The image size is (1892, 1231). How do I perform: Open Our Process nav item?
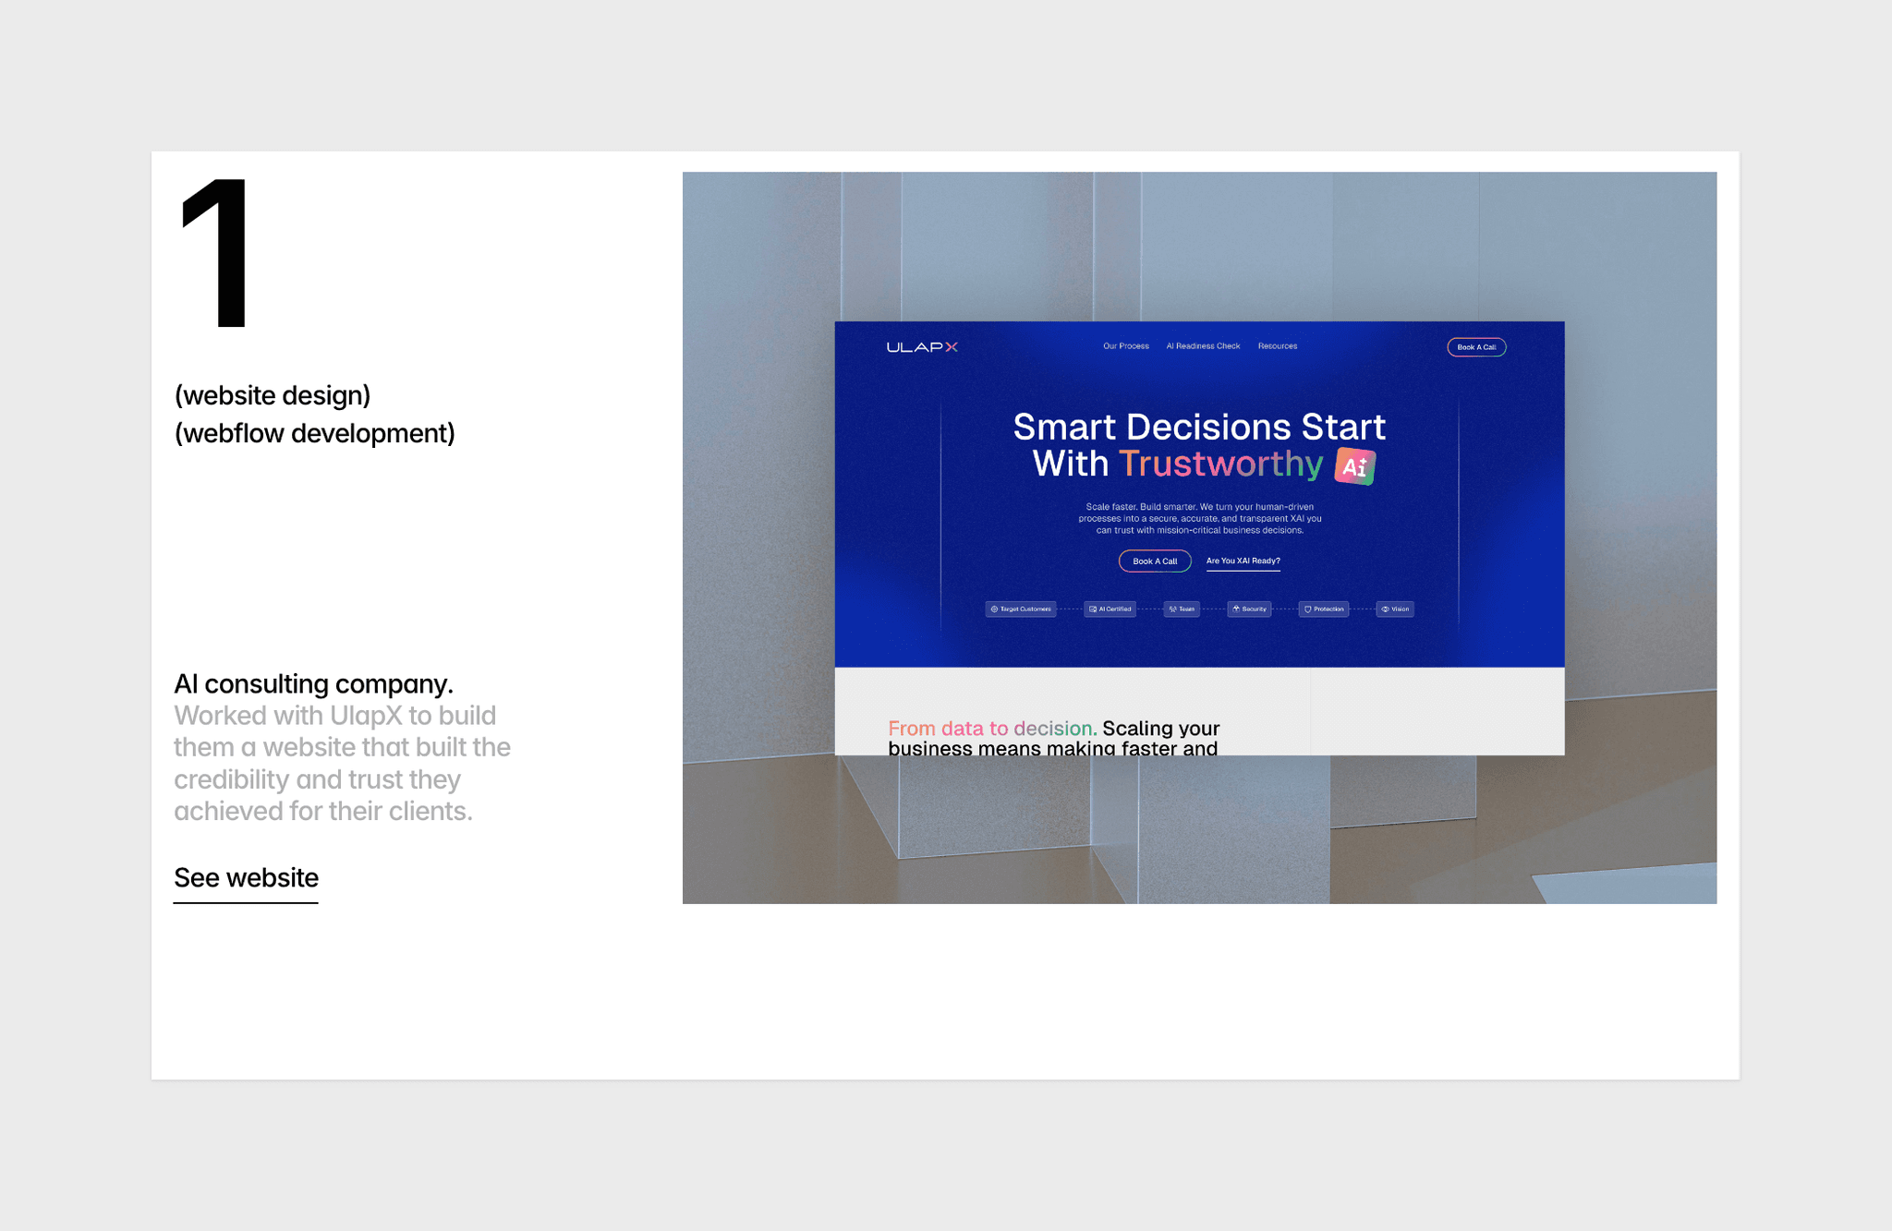(1125, 346)
